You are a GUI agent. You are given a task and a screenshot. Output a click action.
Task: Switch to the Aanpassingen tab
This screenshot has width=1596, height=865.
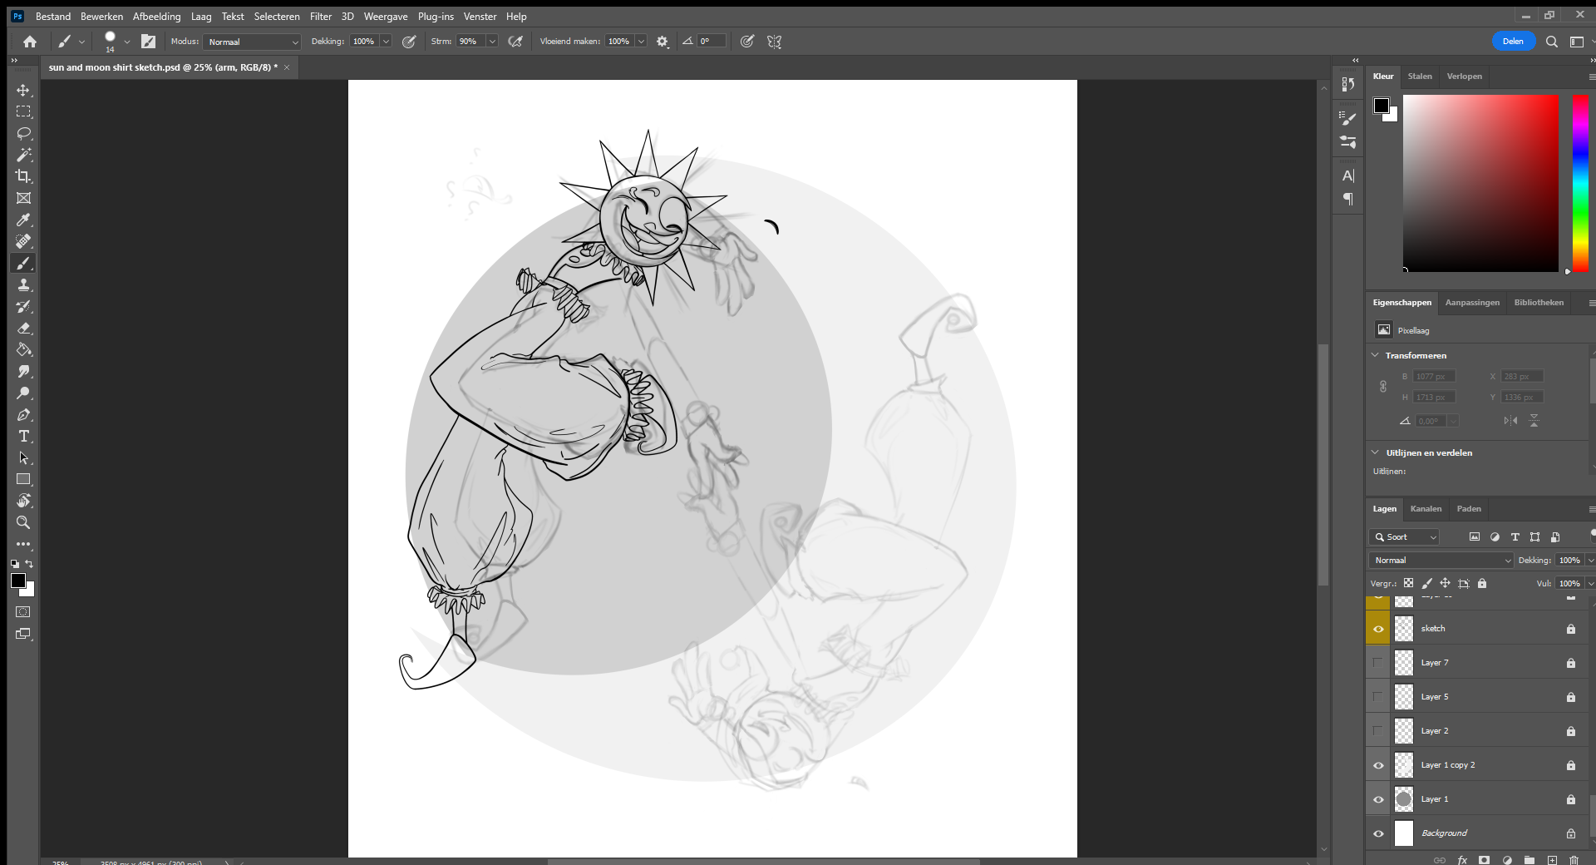(1472, 303)
